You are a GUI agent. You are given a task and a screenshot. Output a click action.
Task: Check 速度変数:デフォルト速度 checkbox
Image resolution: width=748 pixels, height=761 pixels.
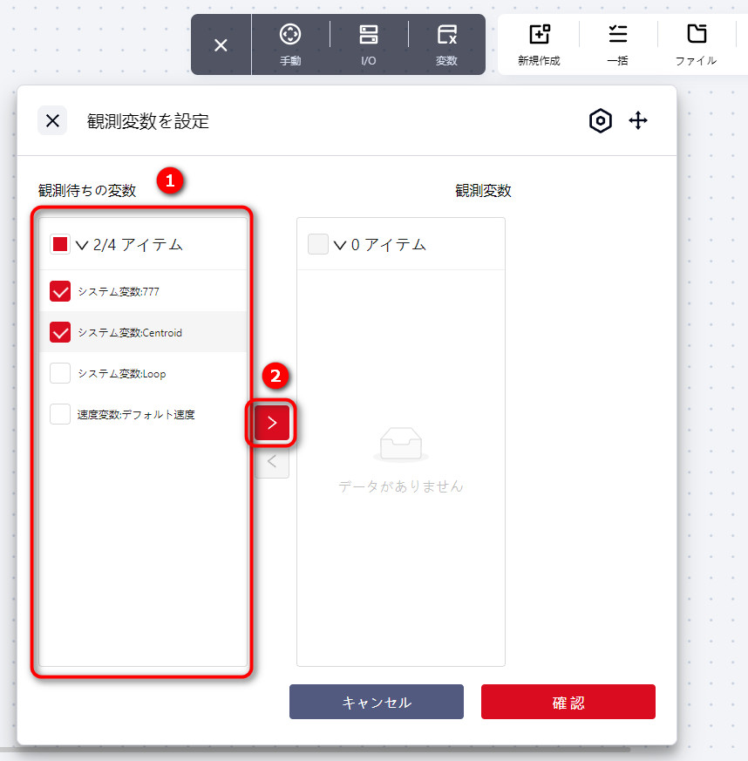click(x=60, y=414)
